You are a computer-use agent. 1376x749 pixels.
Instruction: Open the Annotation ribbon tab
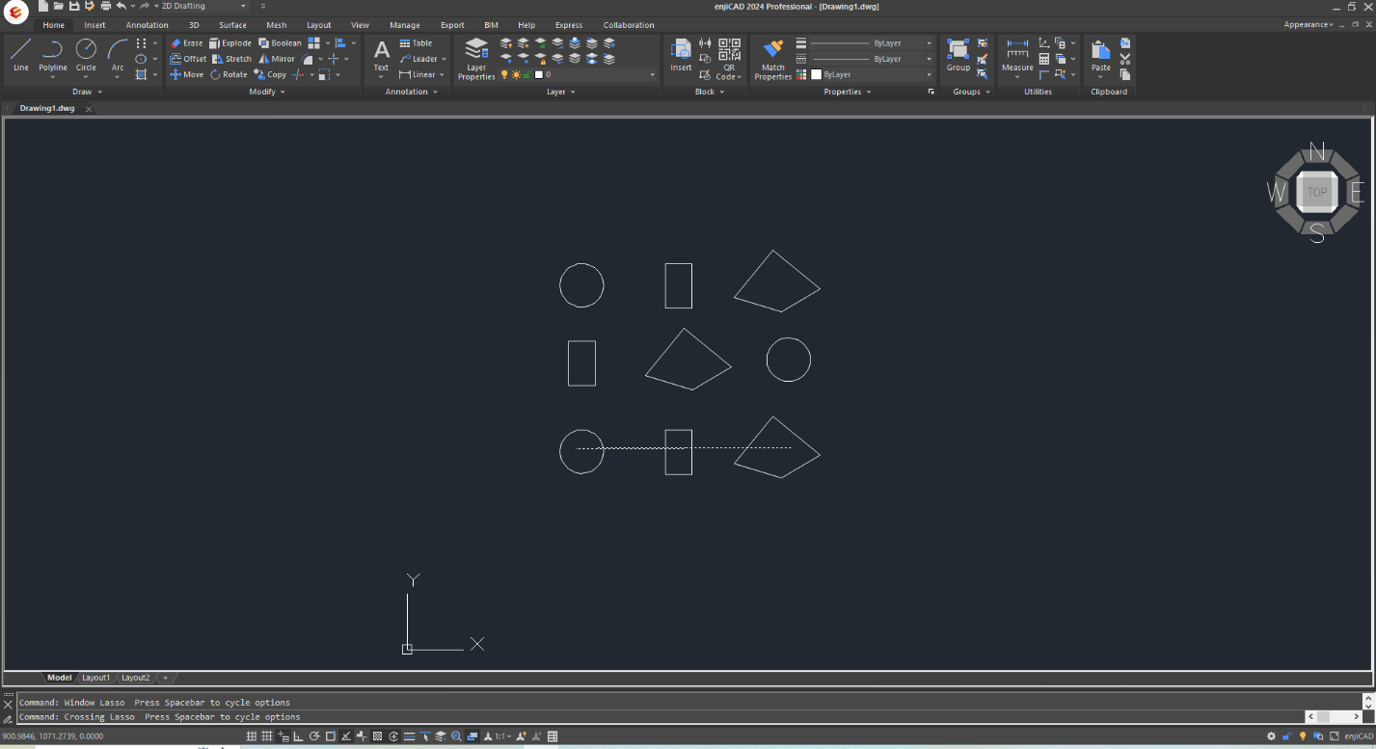point(147,25)
